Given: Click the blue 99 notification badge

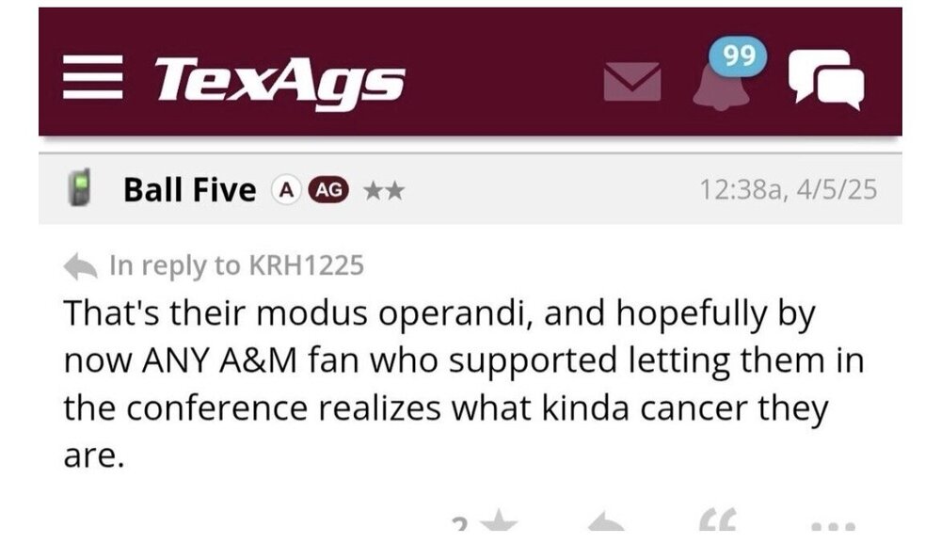Looking at the screenshot, I should [740, 56].
